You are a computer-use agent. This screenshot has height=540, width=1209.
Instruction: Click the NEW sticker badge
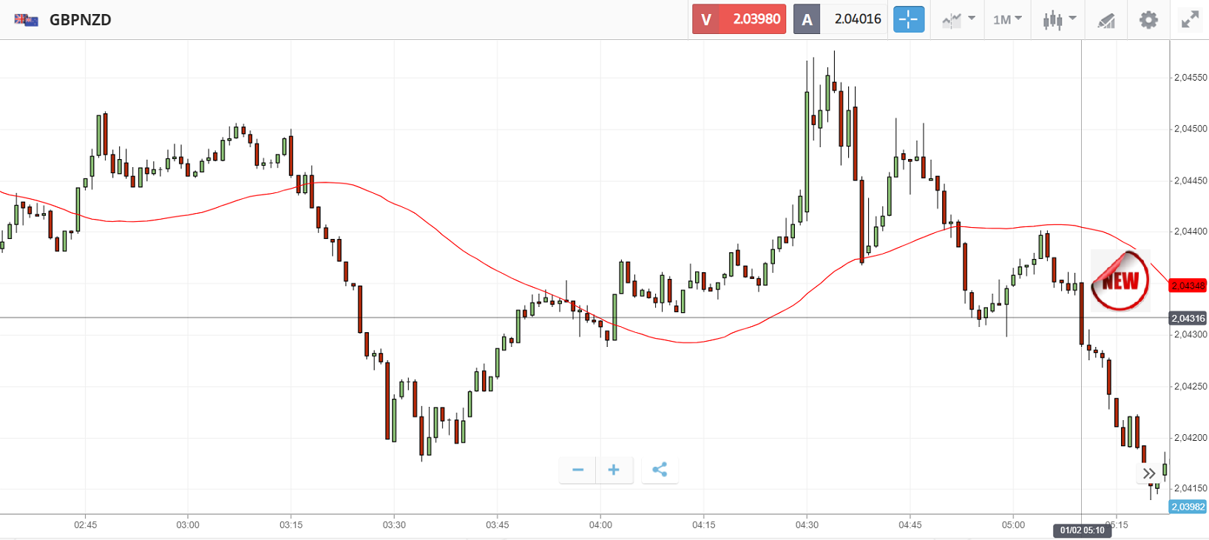[x=1120, y=280]
